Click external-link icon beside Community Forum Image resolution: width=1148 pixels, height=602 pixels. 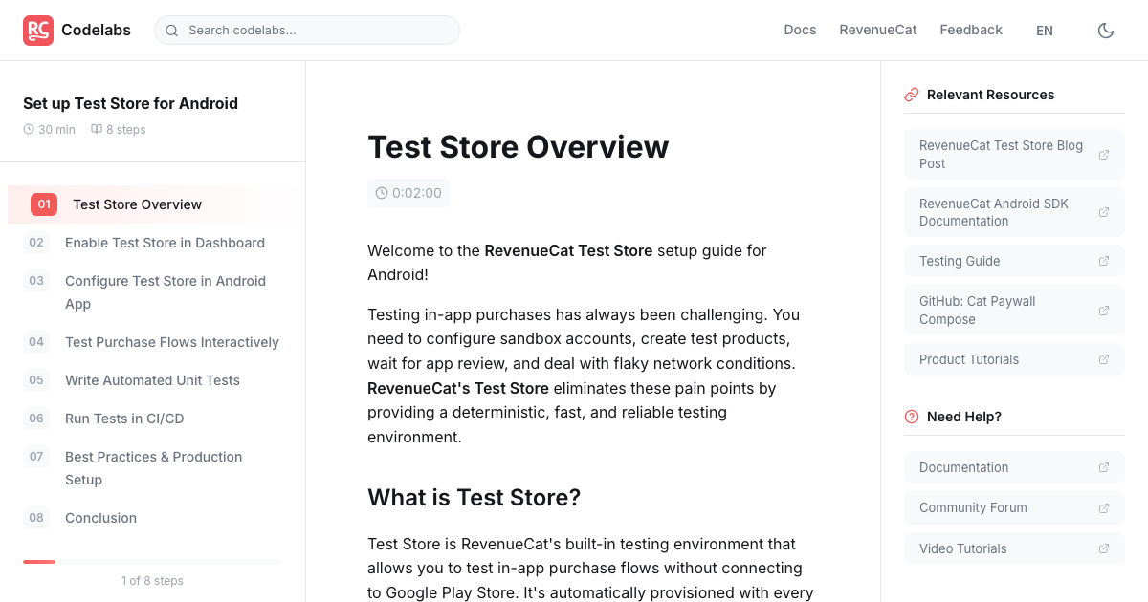(1104, 508)
